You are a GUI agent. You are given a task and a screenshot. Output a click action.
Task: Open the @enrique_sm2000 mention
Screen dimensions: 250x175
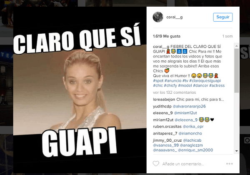coord(195,150)
